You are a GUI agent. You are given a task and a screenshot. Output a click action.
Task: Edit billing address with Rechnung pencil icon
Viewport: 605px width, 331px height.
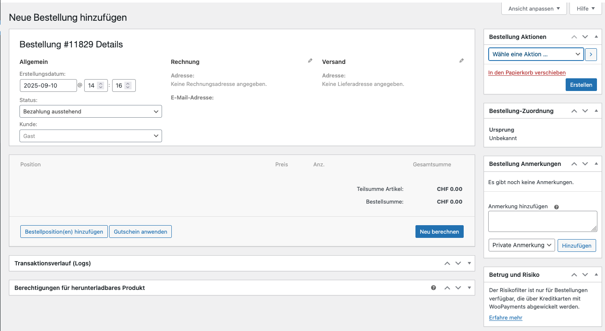point(310,61)
